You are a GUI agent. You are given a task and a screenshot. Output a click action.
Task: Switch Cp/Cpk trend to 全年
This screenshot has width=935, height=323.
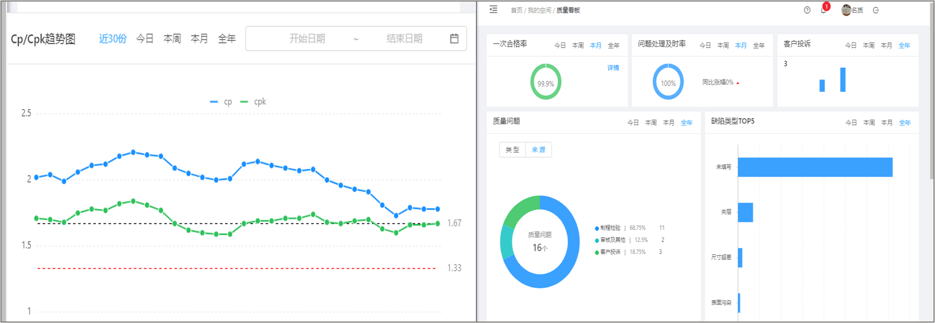click(x=227, y=39)
